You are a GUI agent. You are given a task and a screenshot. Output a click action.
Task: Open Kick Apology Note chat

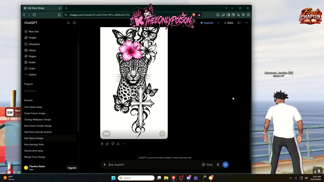(x=34, y=145)
